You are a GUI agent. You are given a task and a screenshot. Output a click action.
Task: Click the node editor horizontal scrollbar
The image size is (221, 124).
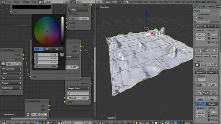pyautogui.click(x=29, y=118)
